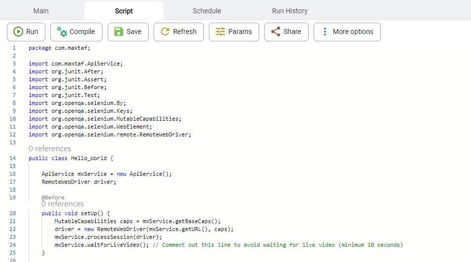Place cursor on 'package com.maxtaf;' line
Screen dimensions: 471x262
point(59,48)
